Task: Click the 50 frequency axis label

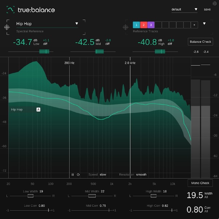Action: point(32,184)
